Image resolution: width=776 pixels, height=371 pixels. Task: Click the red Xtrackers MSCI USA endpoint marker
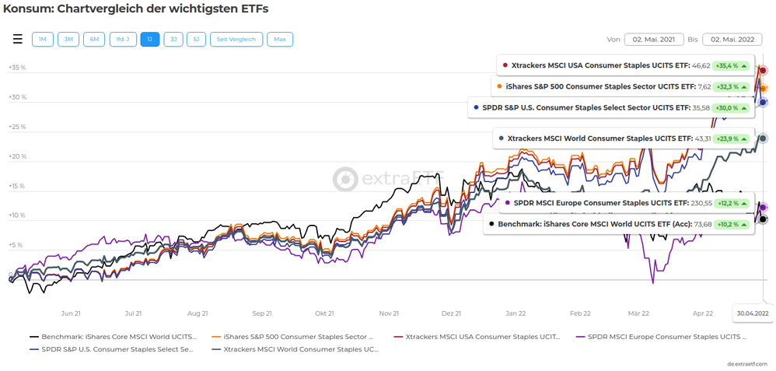click(763, 71)
